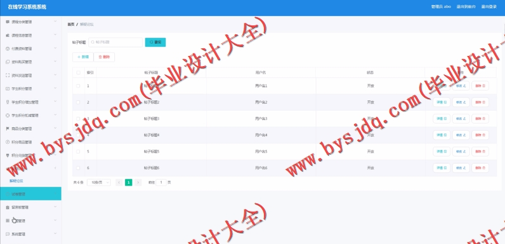505x244 pixels.
Task: Click the 删除 button above the table
Action: coord(104,57)
